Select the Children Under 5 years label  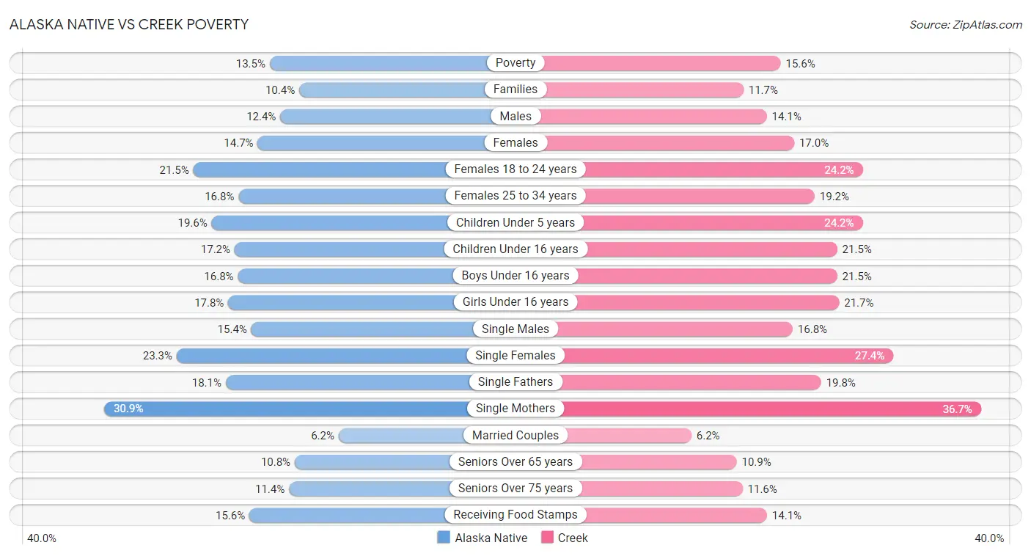[515, 222]
